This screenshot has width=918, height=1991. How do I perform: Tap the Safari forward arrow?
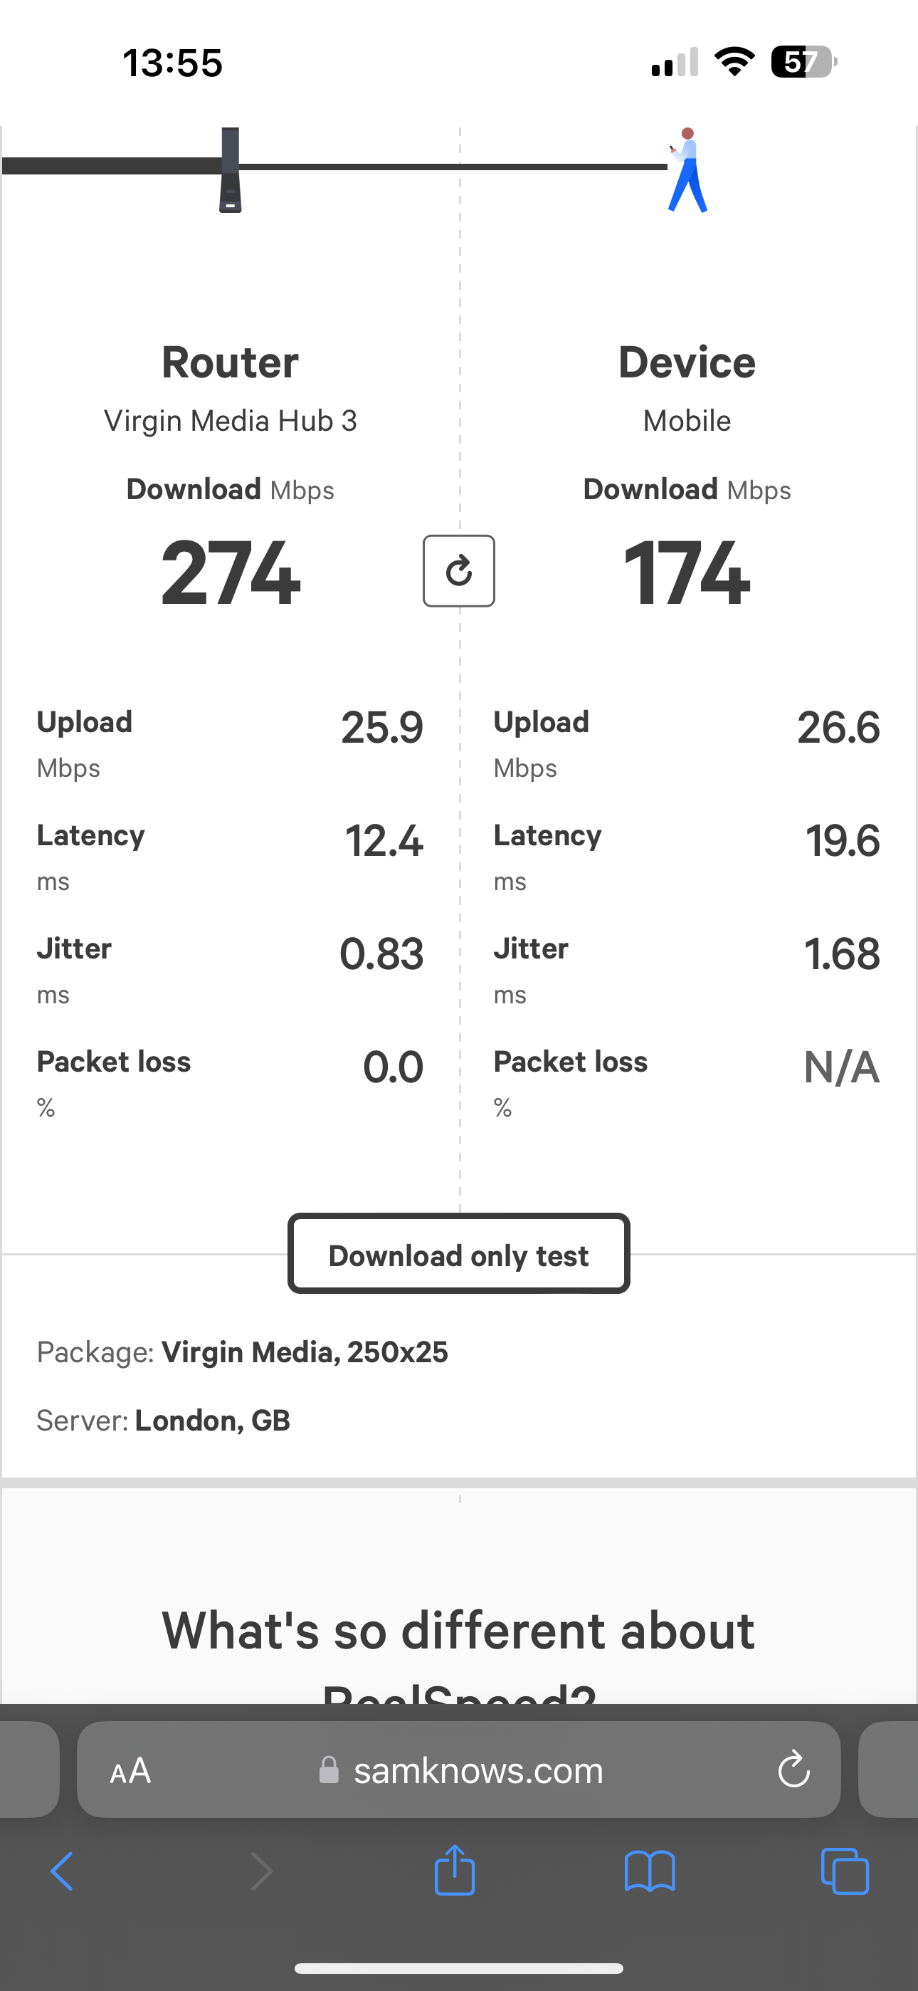coord(262,1871)
